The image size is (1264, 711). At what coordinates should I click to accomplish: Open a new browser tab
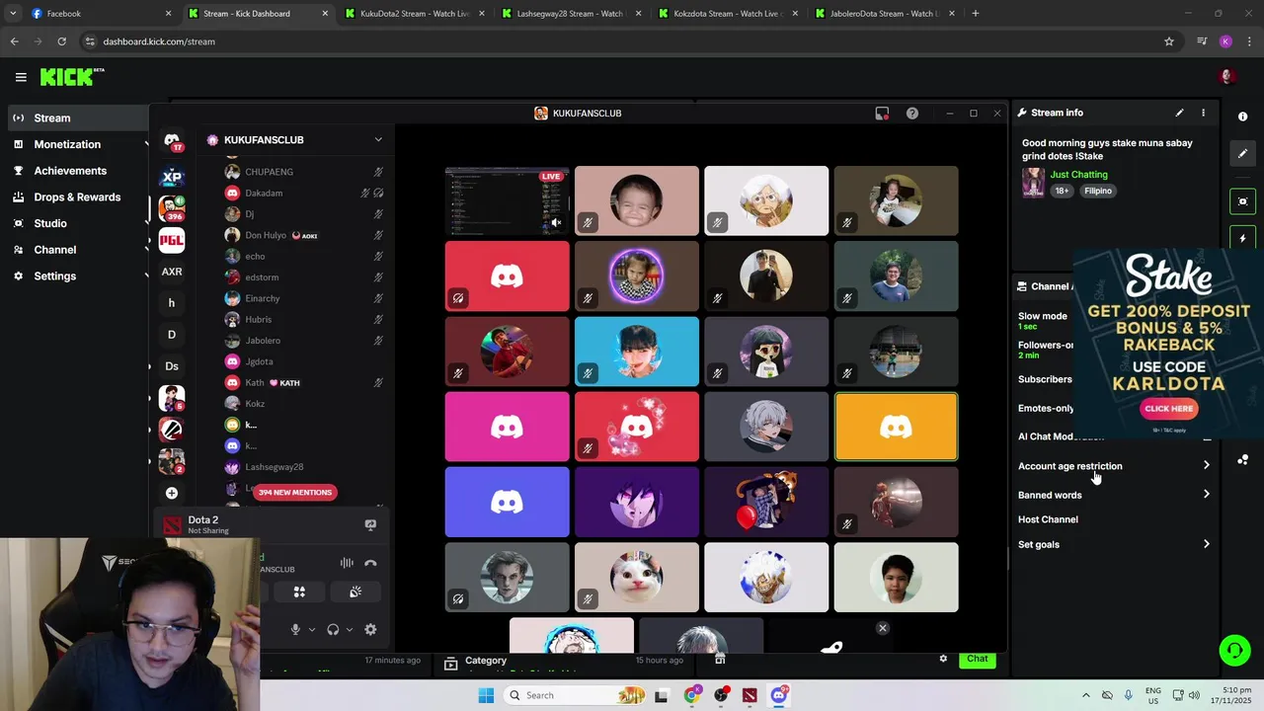pyautogui.click(x=976, y=14)
